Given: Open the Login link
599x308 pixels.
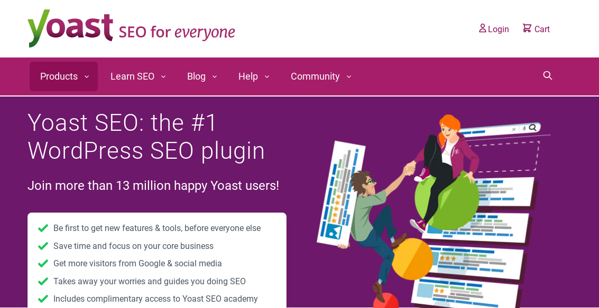Looking at the screenshot, I should point(494,29).
